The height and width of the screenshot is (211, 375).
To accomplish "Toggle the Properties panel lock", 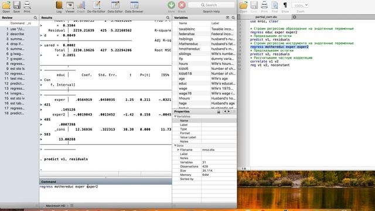I will click(219, 112).
